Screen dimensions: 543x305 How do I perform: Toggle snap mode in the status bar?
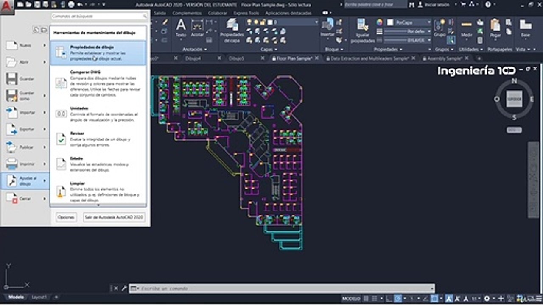tap(375, 299)
